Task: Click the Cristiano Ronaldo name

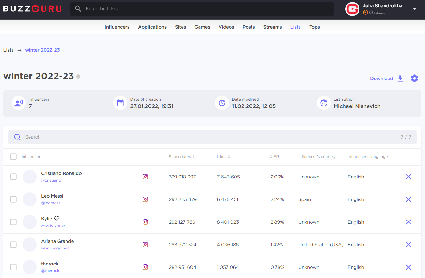Action: (x=61, y=173)
